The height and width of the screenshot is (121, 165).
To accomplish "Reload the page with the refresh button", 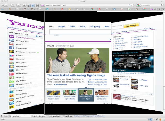I will click(13, 5).
